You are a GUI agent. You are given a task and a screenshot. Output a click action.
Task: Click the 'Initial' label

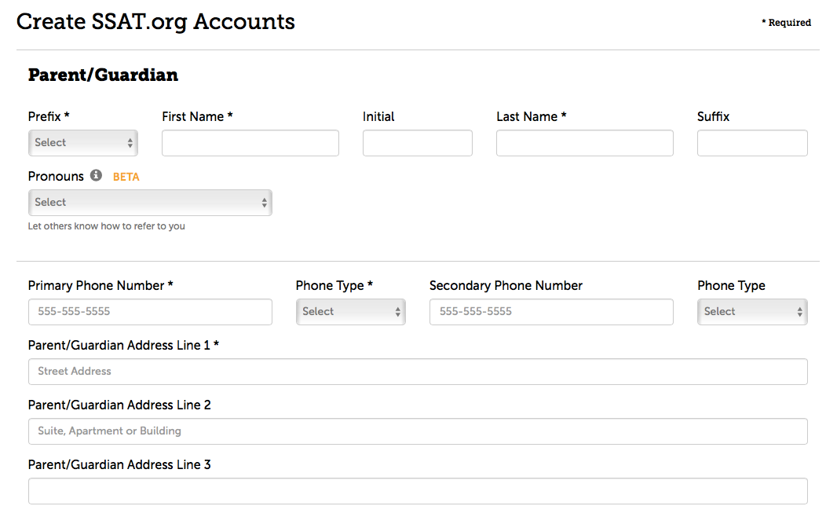point(378,116)
